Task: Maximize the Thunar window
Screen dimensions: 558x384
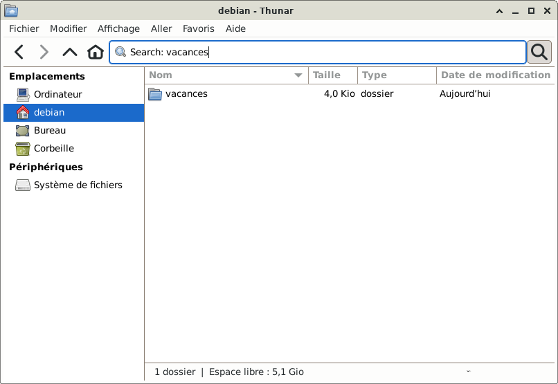Action: point(531,11)
